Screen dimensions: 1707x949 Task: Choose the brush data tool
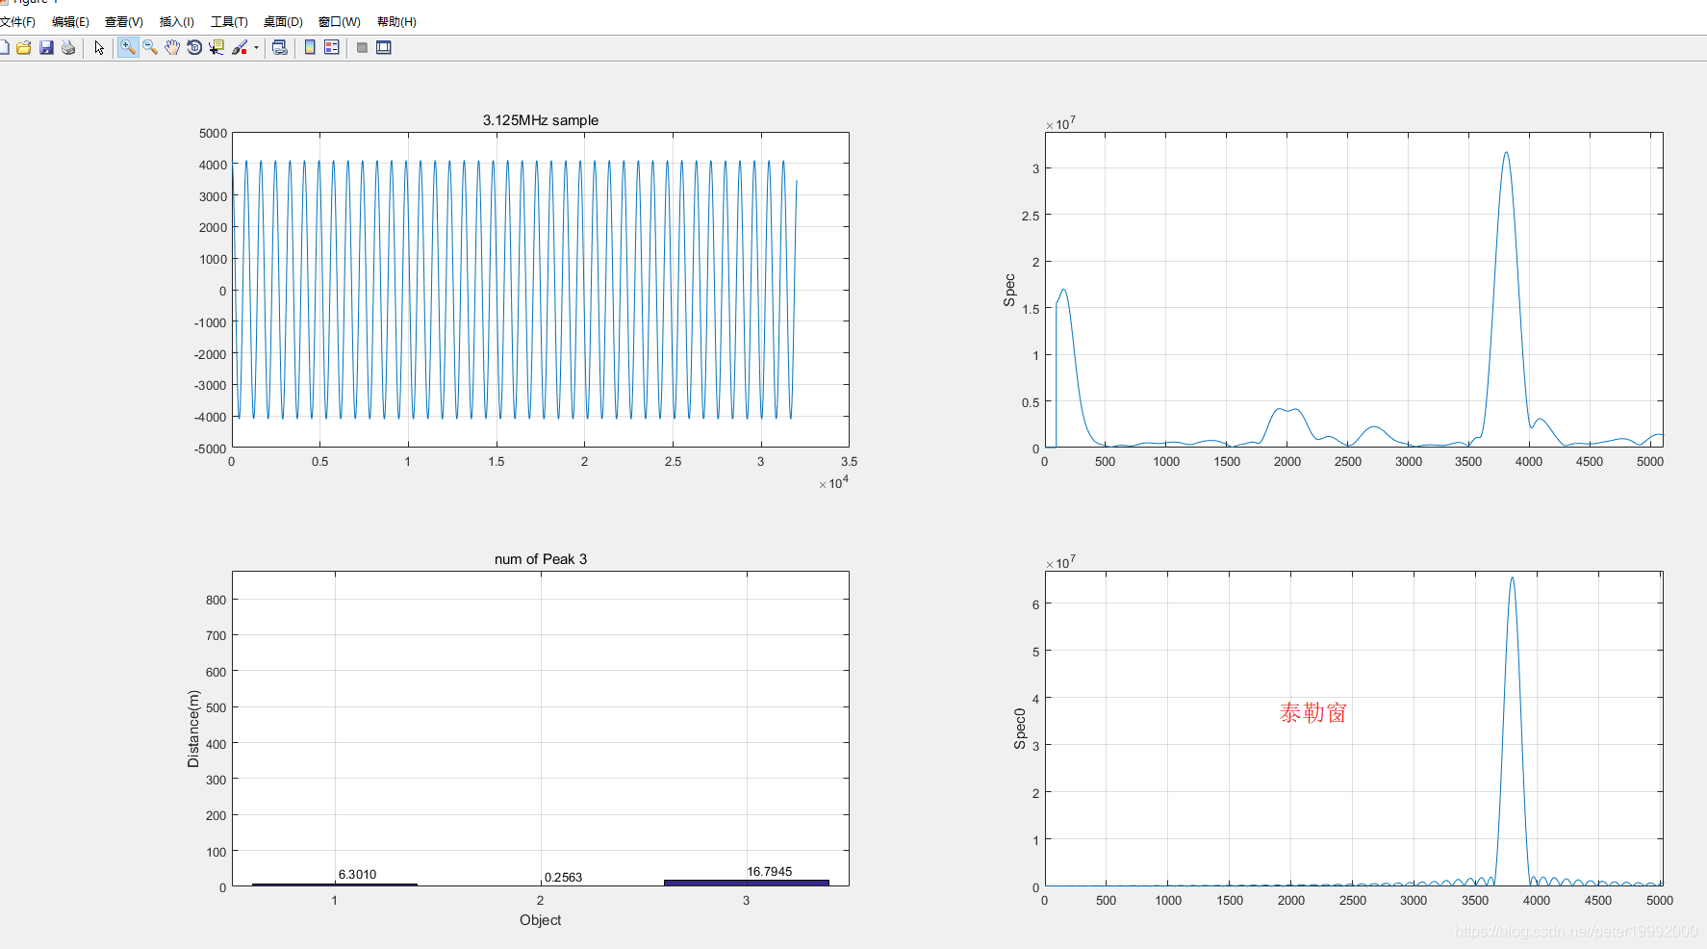240,47
